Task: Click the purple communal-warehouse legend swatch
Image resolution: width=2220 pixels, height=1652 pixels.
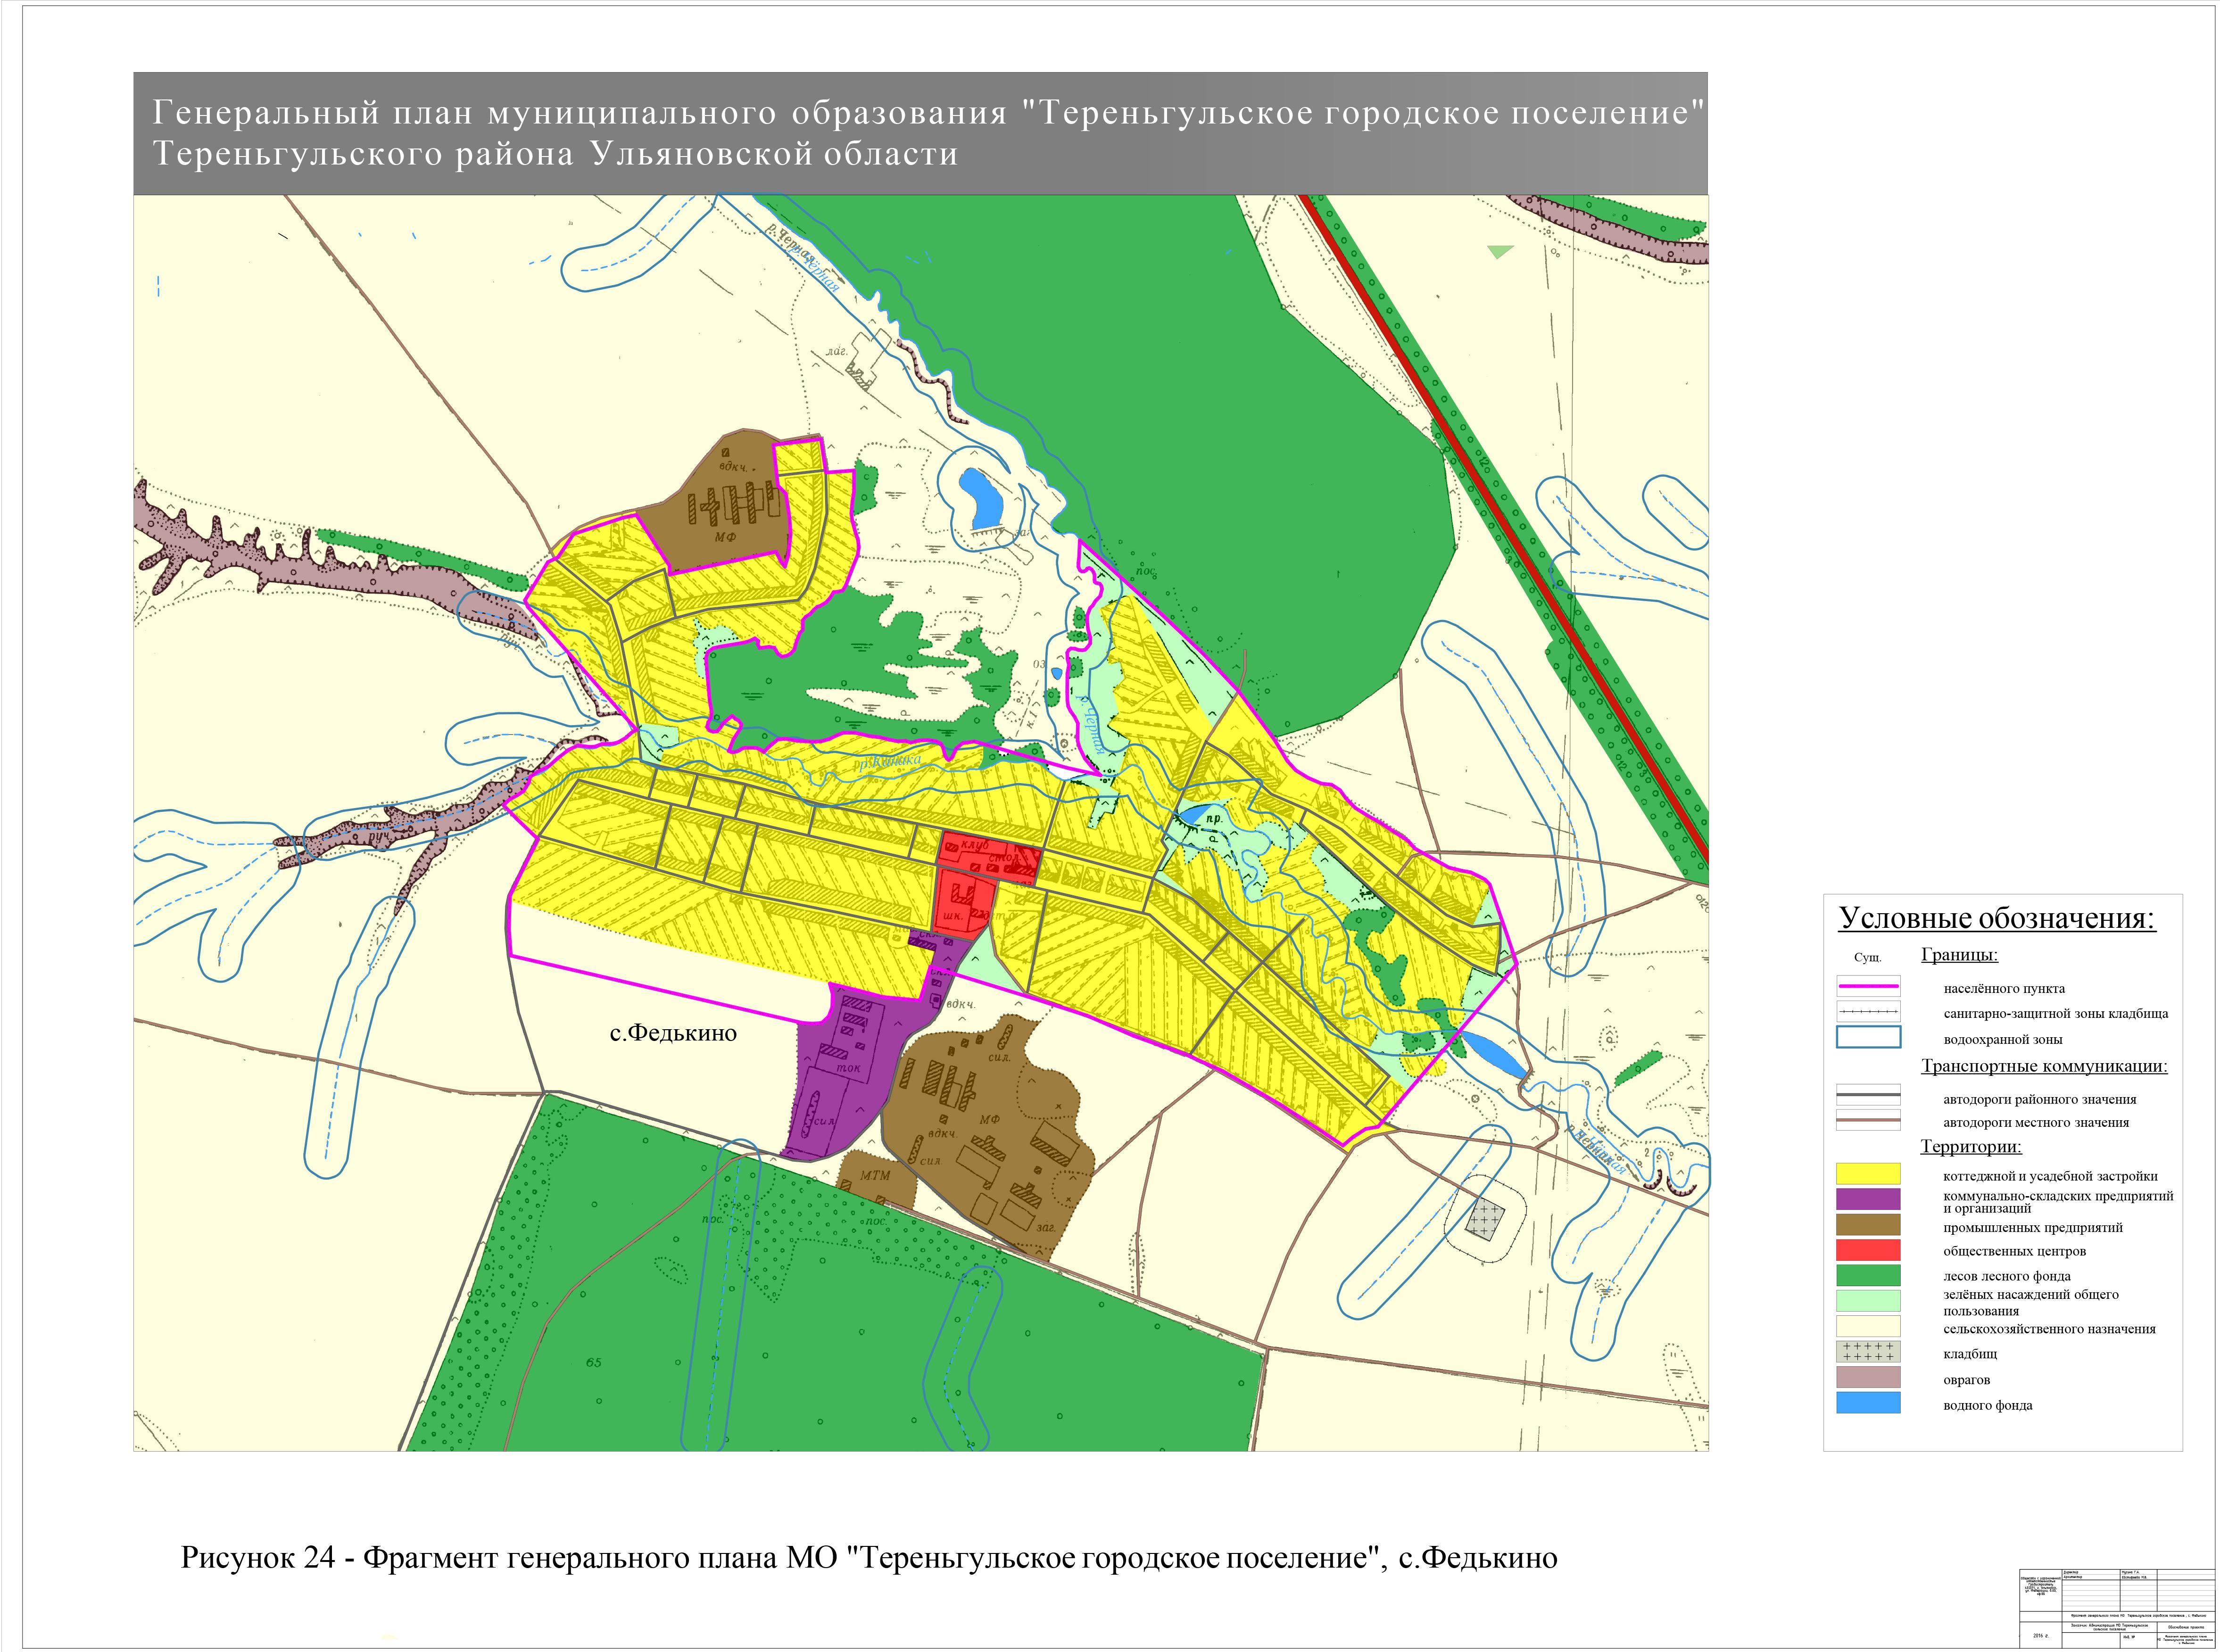Action: click(1868, 1199)
